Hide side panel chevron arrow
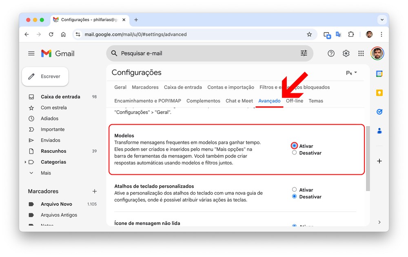408x257 pixels. [379, 222]
